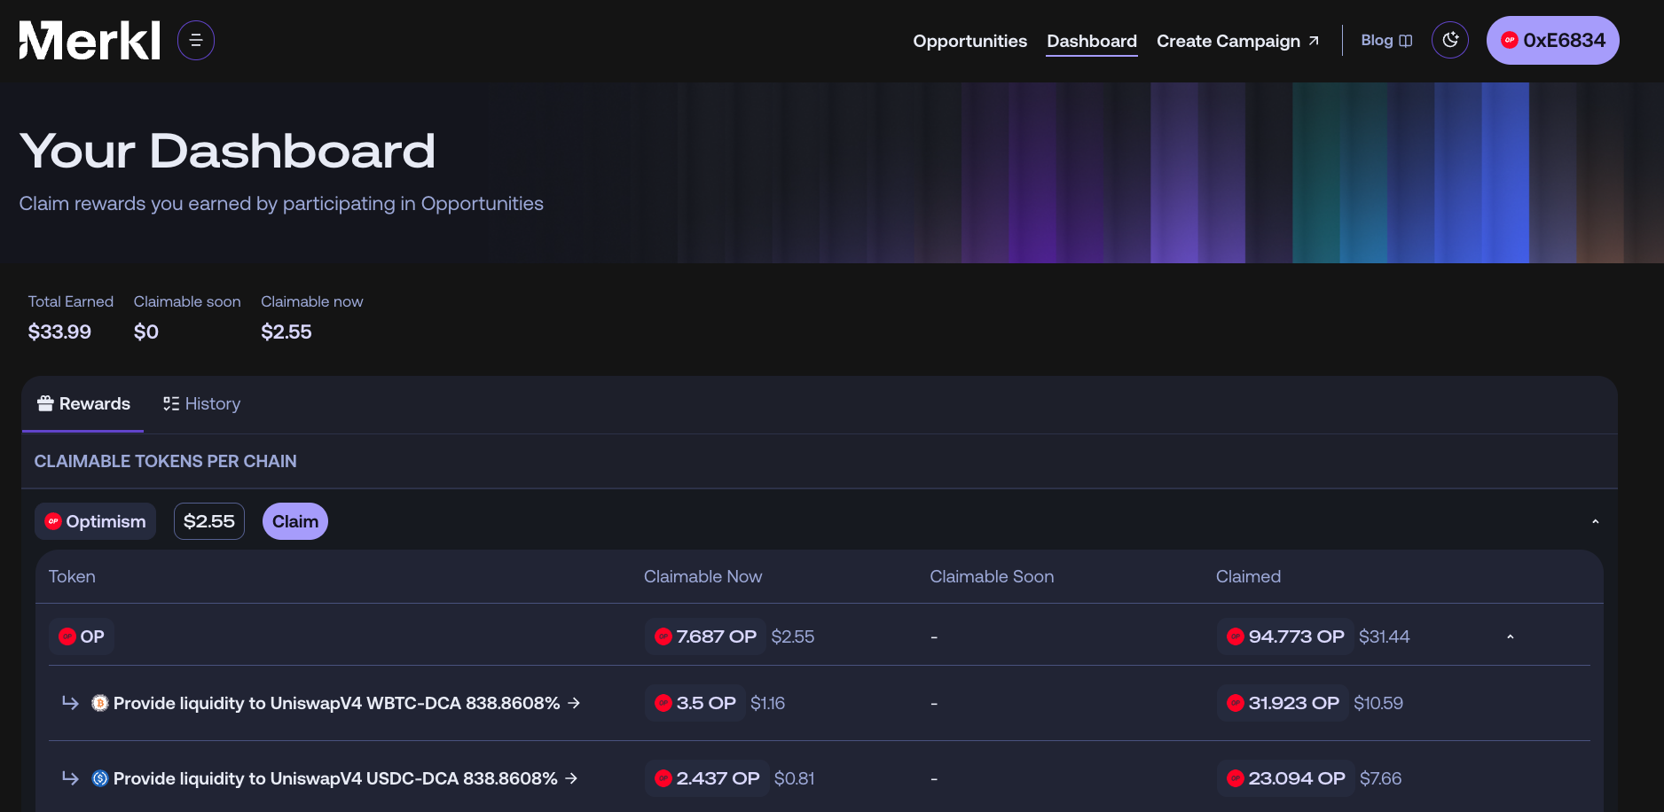Open the Dashboard link in the navbar

[1091, 41]
